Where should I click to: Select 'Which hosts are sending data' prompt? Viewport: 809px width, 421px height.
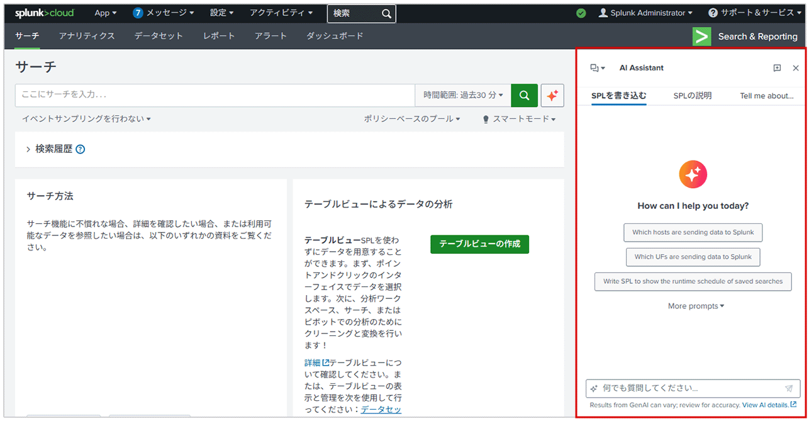click(693, 232)
